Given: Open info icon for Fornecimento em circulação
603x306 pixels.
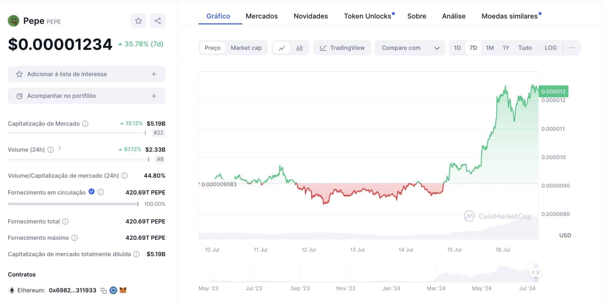Looking at the screenshot, I should 101,192.
